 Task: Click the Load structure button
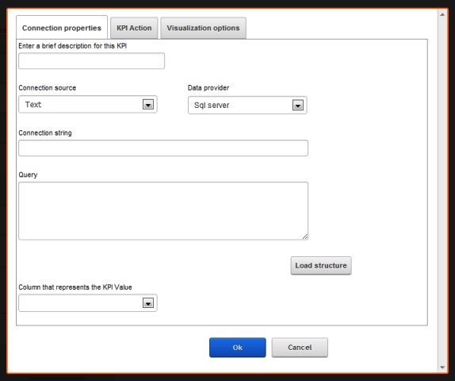point(321,265)
